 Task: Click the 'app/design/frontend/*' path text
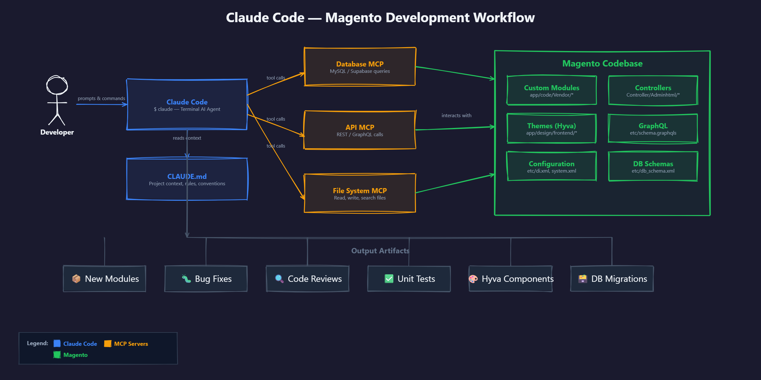(x=552, y=133)
